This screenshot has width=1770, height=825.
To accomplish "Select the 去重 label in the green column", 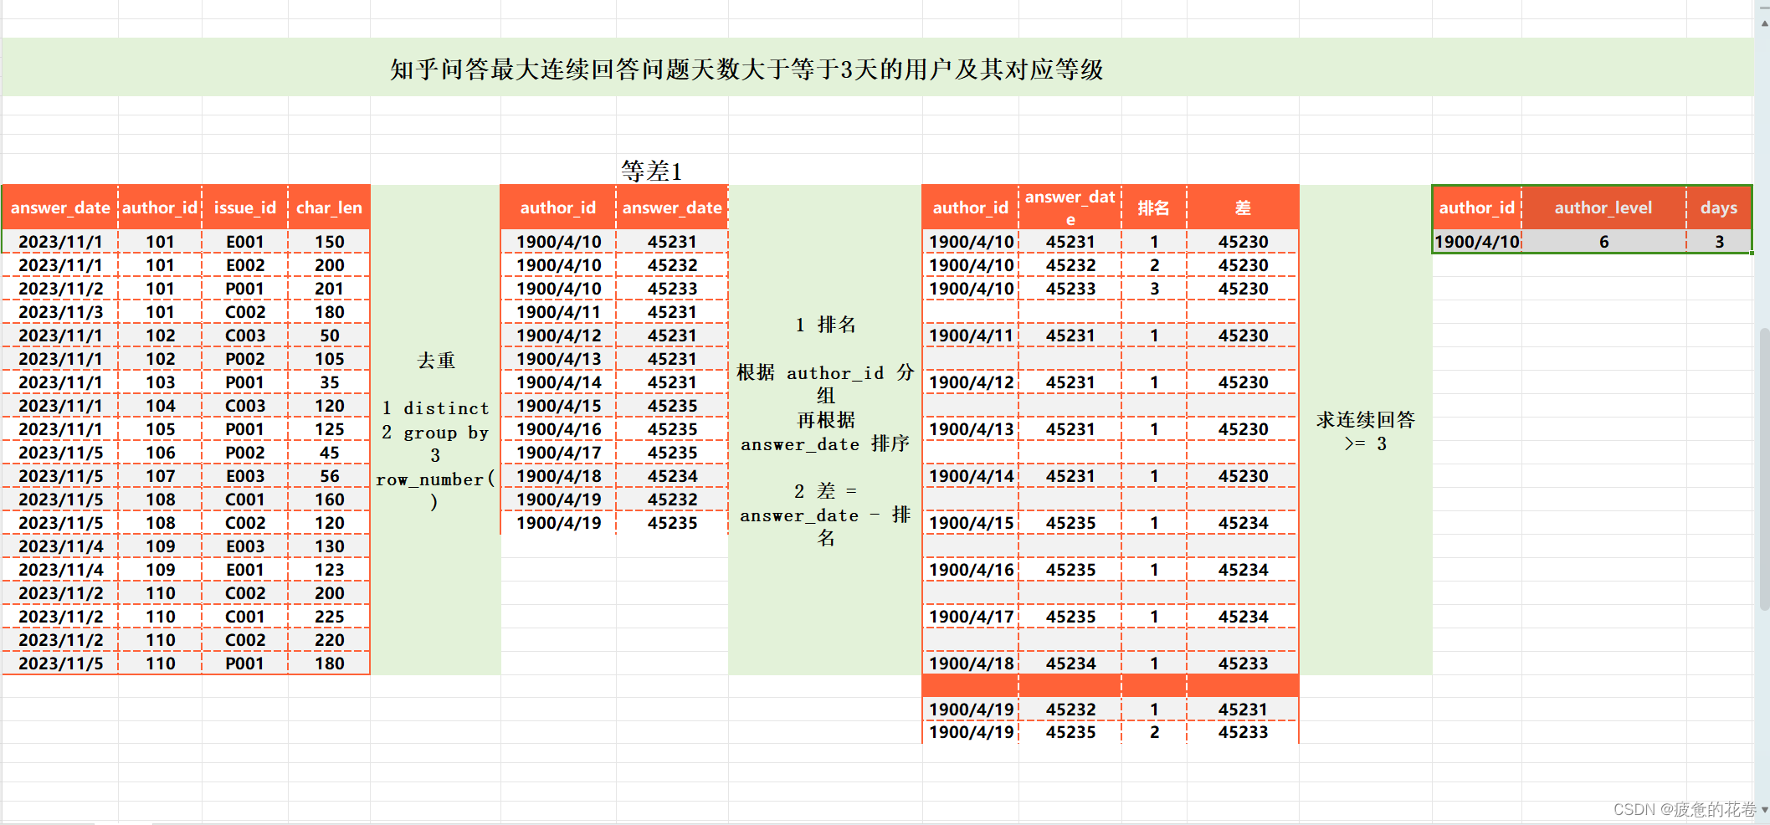I will 436,361.
